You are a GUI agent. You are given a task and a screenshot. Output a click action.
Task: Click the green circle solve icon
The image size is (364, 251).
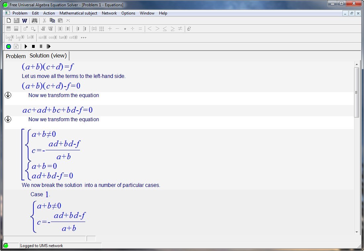(x=9, y=47)
